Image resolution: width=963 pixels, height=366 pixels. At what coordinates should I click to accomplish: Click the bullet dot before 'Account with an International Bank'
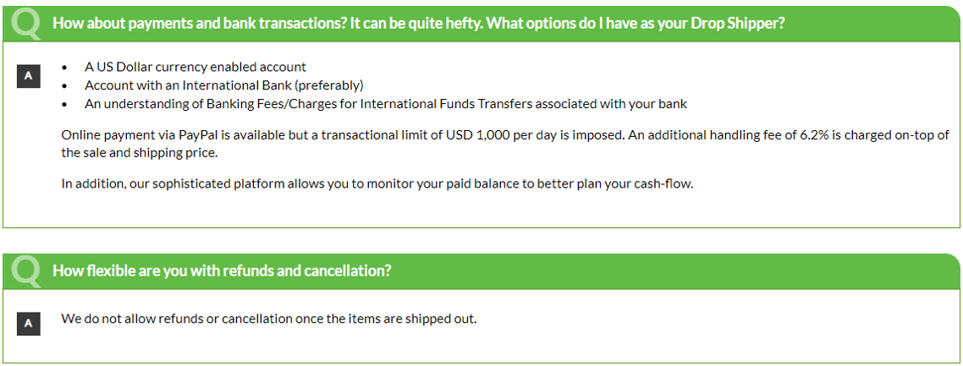(64, 86)
